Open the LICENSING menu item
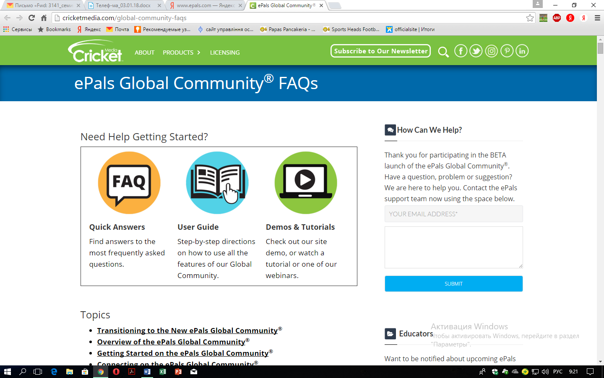 coord(225,52)
